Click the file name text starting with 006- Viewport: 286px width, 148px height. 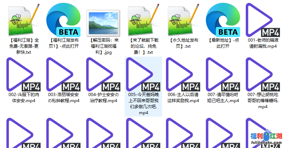click(x=183, y=98)
